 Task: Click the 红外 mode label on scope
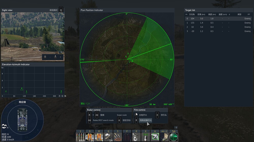pyautogui.click(x=88, y=104)
